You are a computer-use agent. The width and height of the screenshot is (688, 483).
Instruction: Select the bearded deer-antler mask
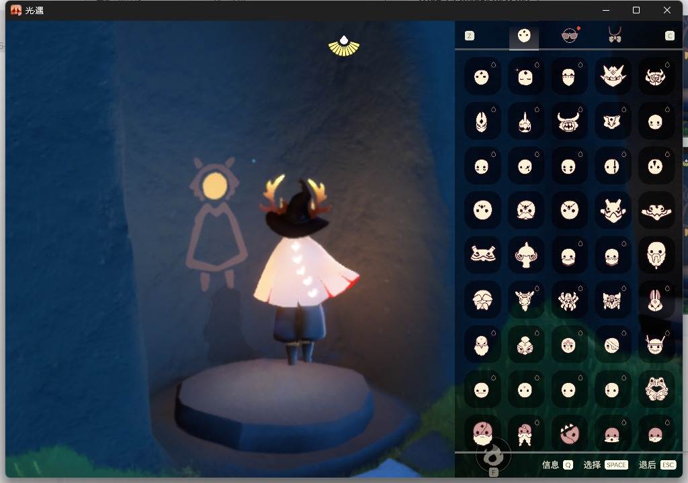[525, 301]
